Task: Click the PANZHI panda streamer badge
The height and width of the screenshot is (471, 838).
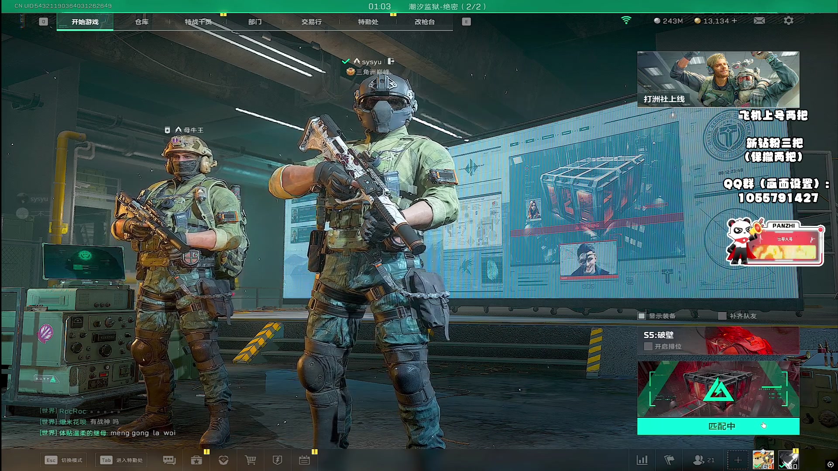Action: pos(775,242)
